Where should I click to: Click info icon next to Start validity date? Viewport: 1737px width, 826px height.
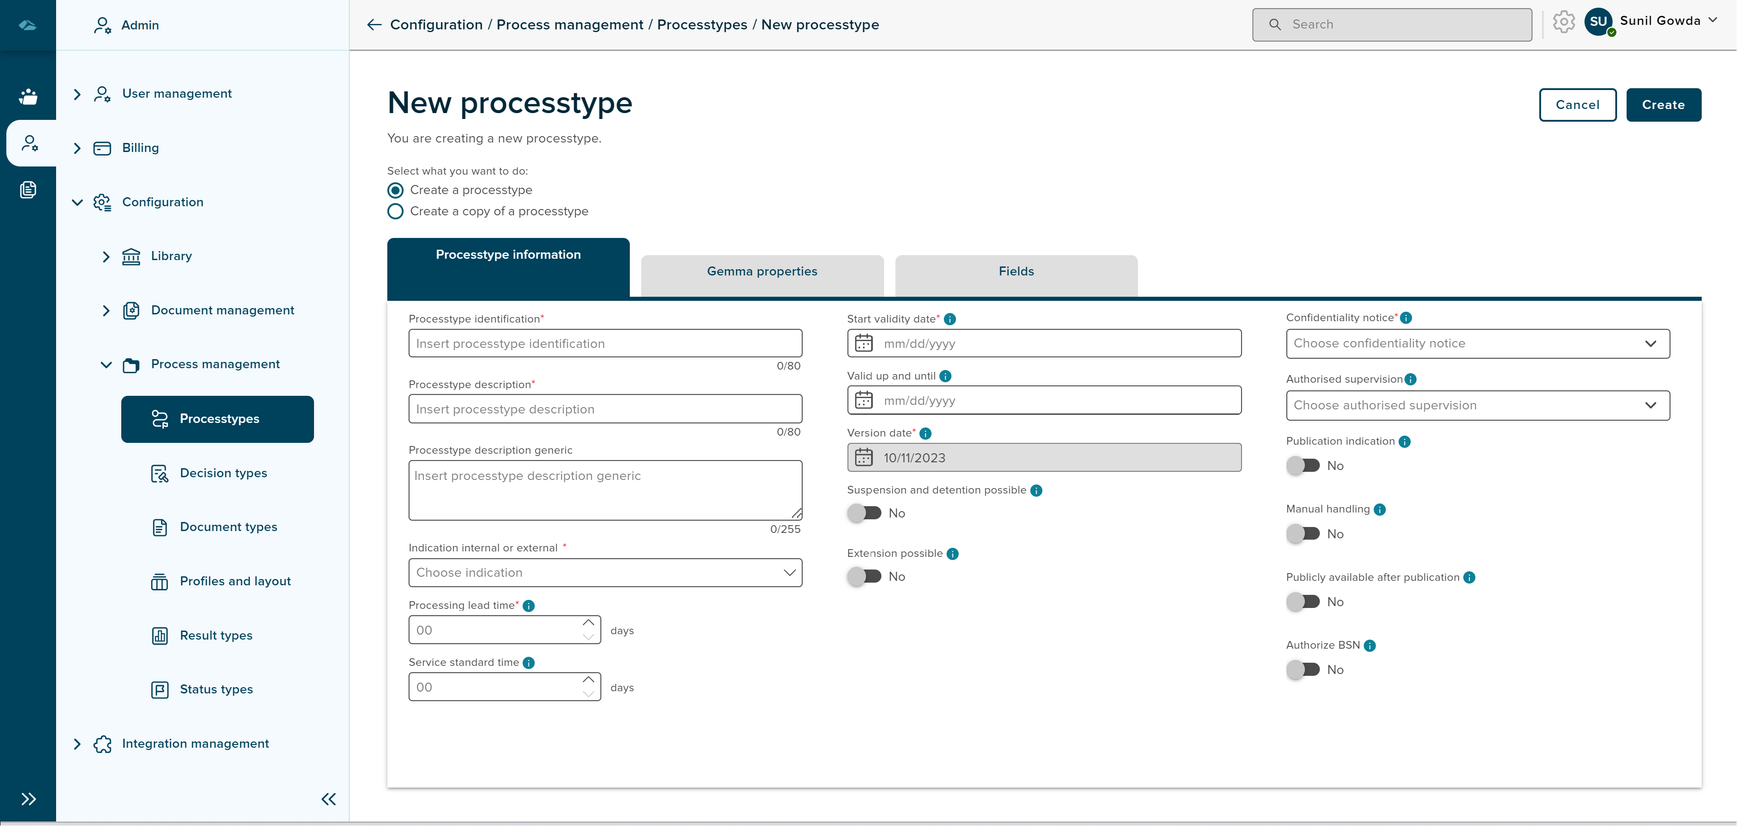(x=949, y=319)
